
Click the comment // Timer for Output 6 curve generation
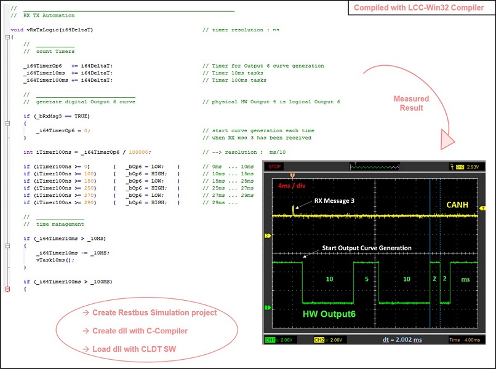(263, 66)
